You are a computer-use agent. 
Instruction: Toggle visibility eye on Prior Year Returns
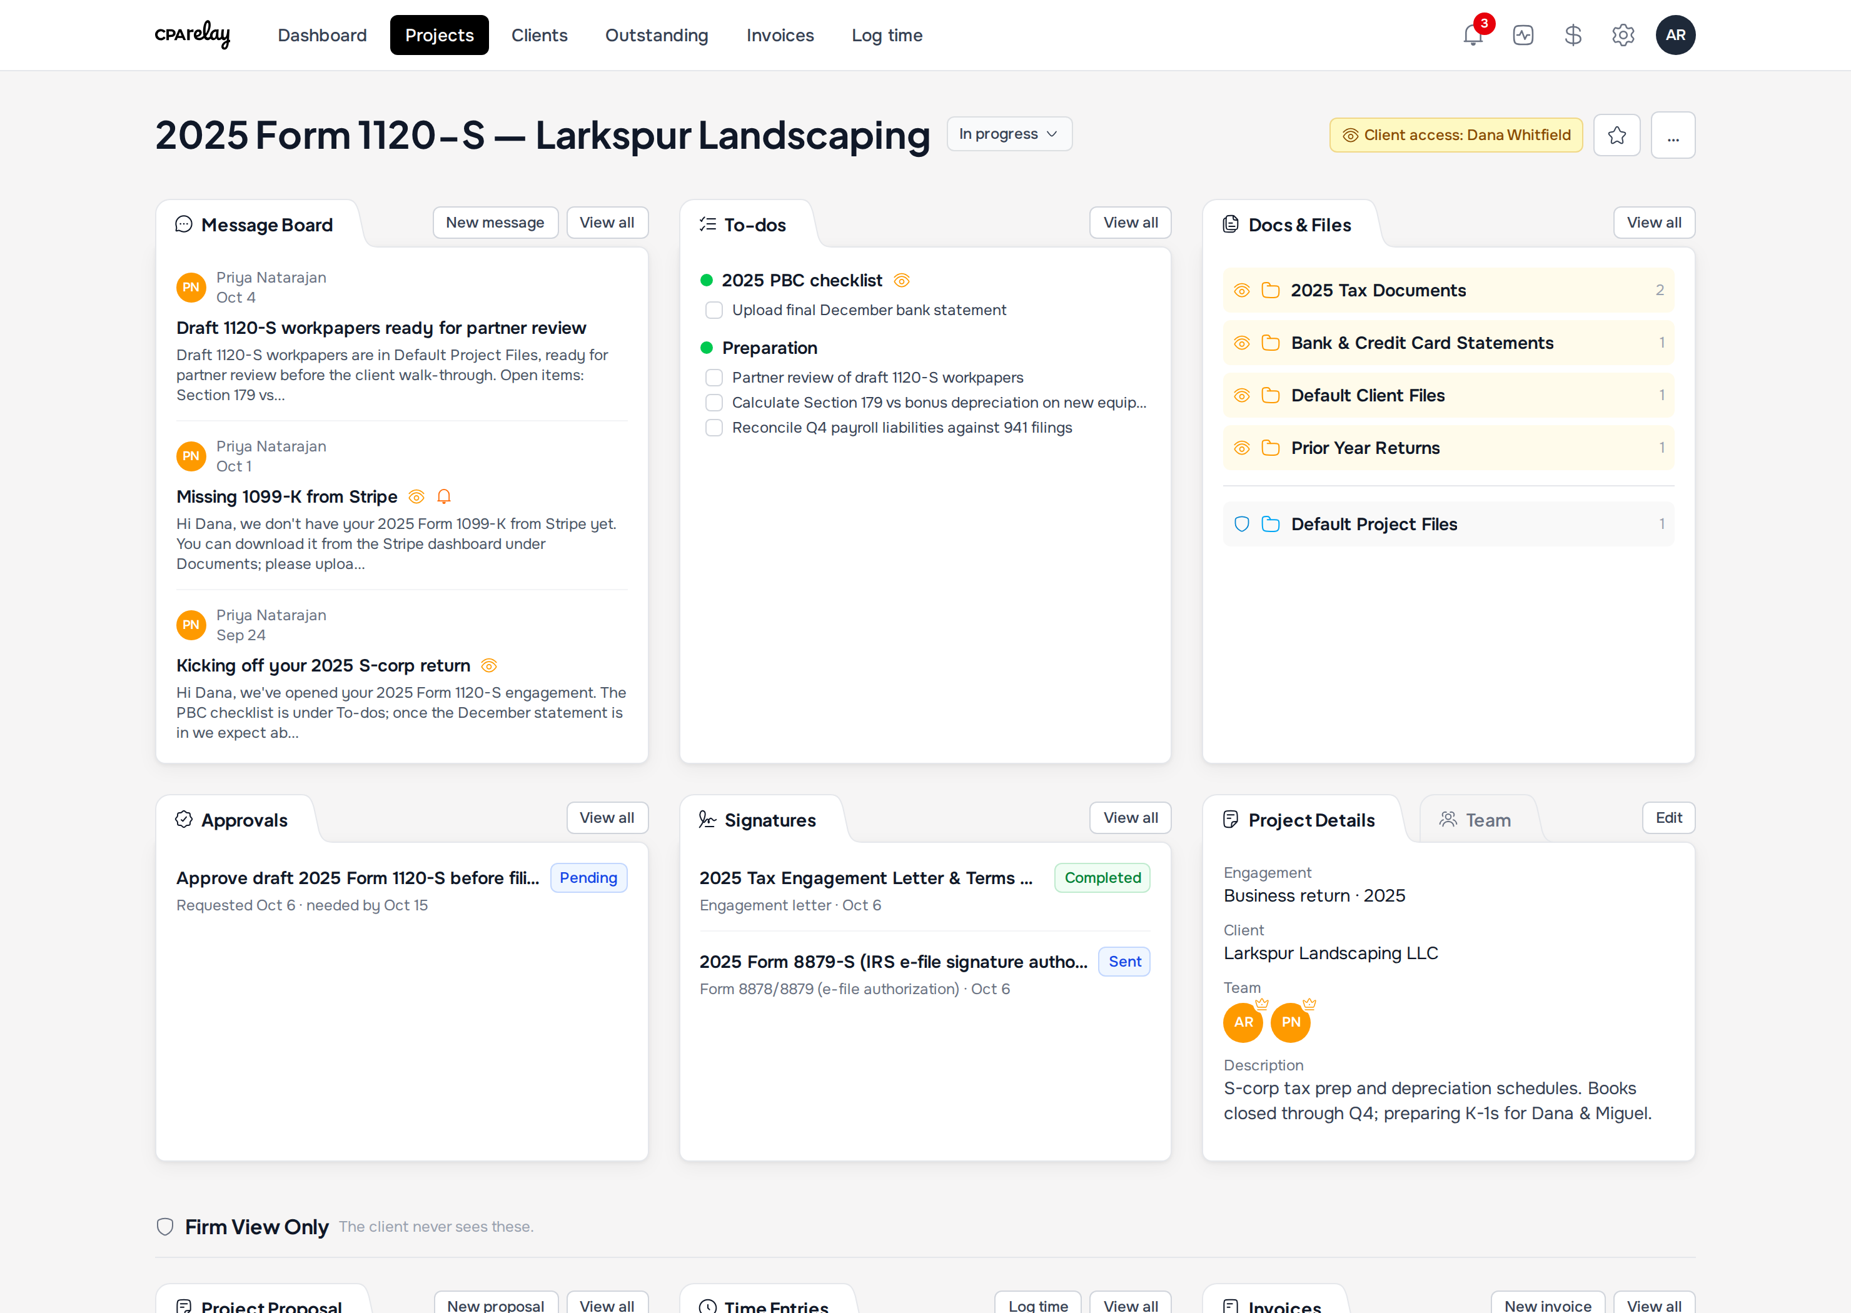coord(1242,448)
